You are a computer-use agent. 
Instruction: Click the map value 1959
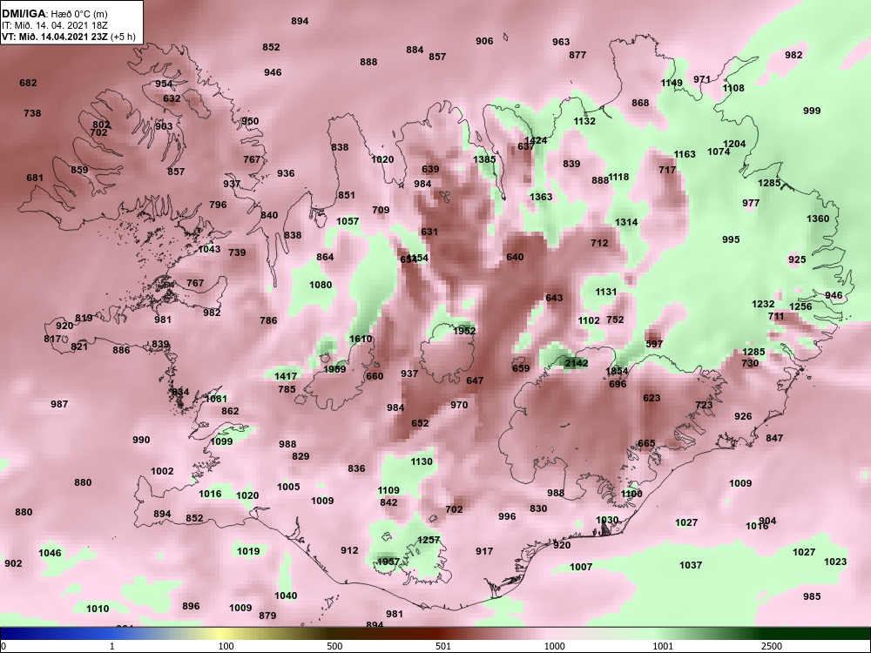[334, 369]
